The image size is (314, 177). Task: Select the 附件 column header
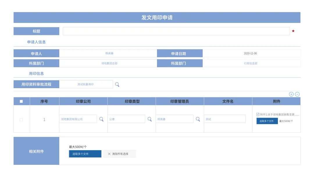(277, 101)
